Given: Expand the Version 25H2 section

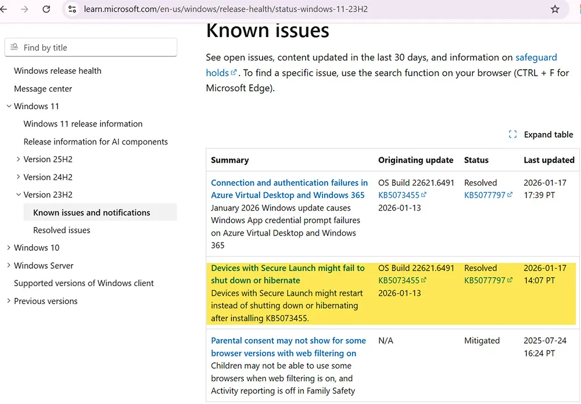Looking at the screenshot, I should tap(17, 159).
